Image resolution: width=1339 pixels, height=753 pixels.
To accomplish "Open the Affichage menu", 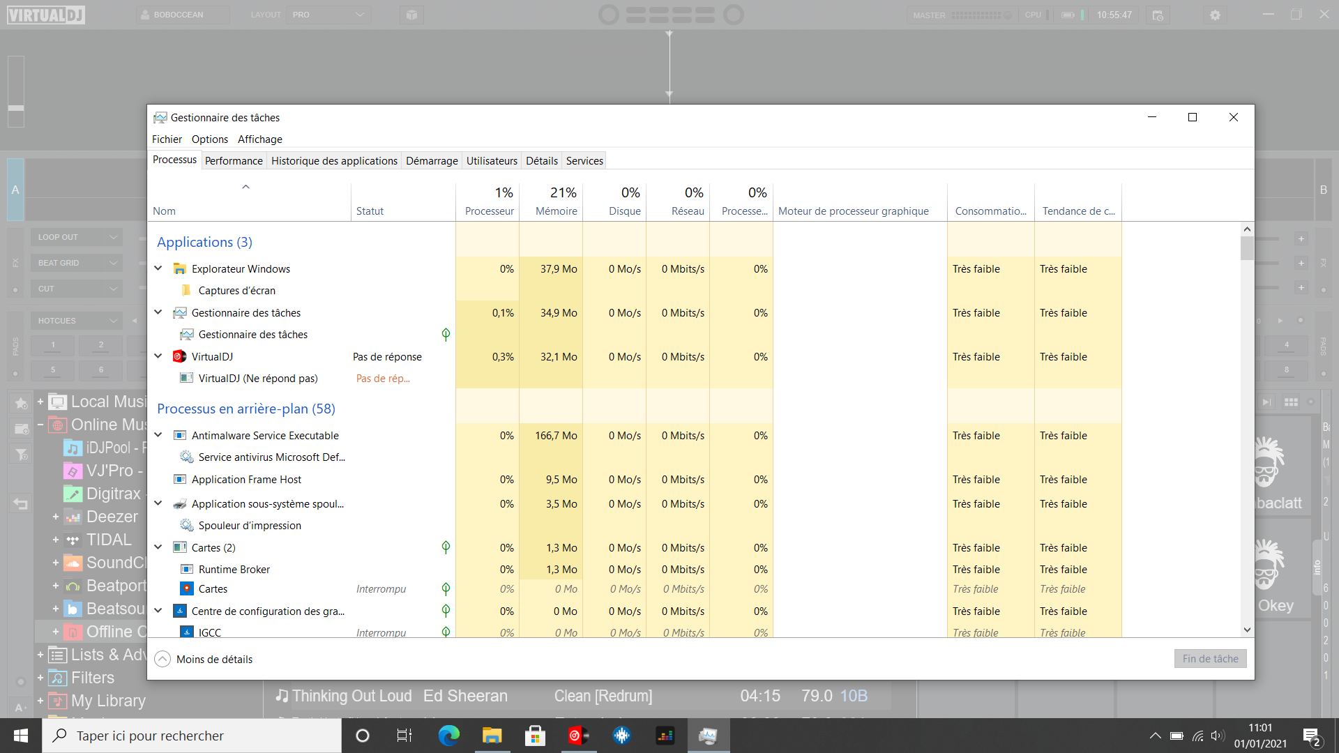I will click(x=260, y=139).
